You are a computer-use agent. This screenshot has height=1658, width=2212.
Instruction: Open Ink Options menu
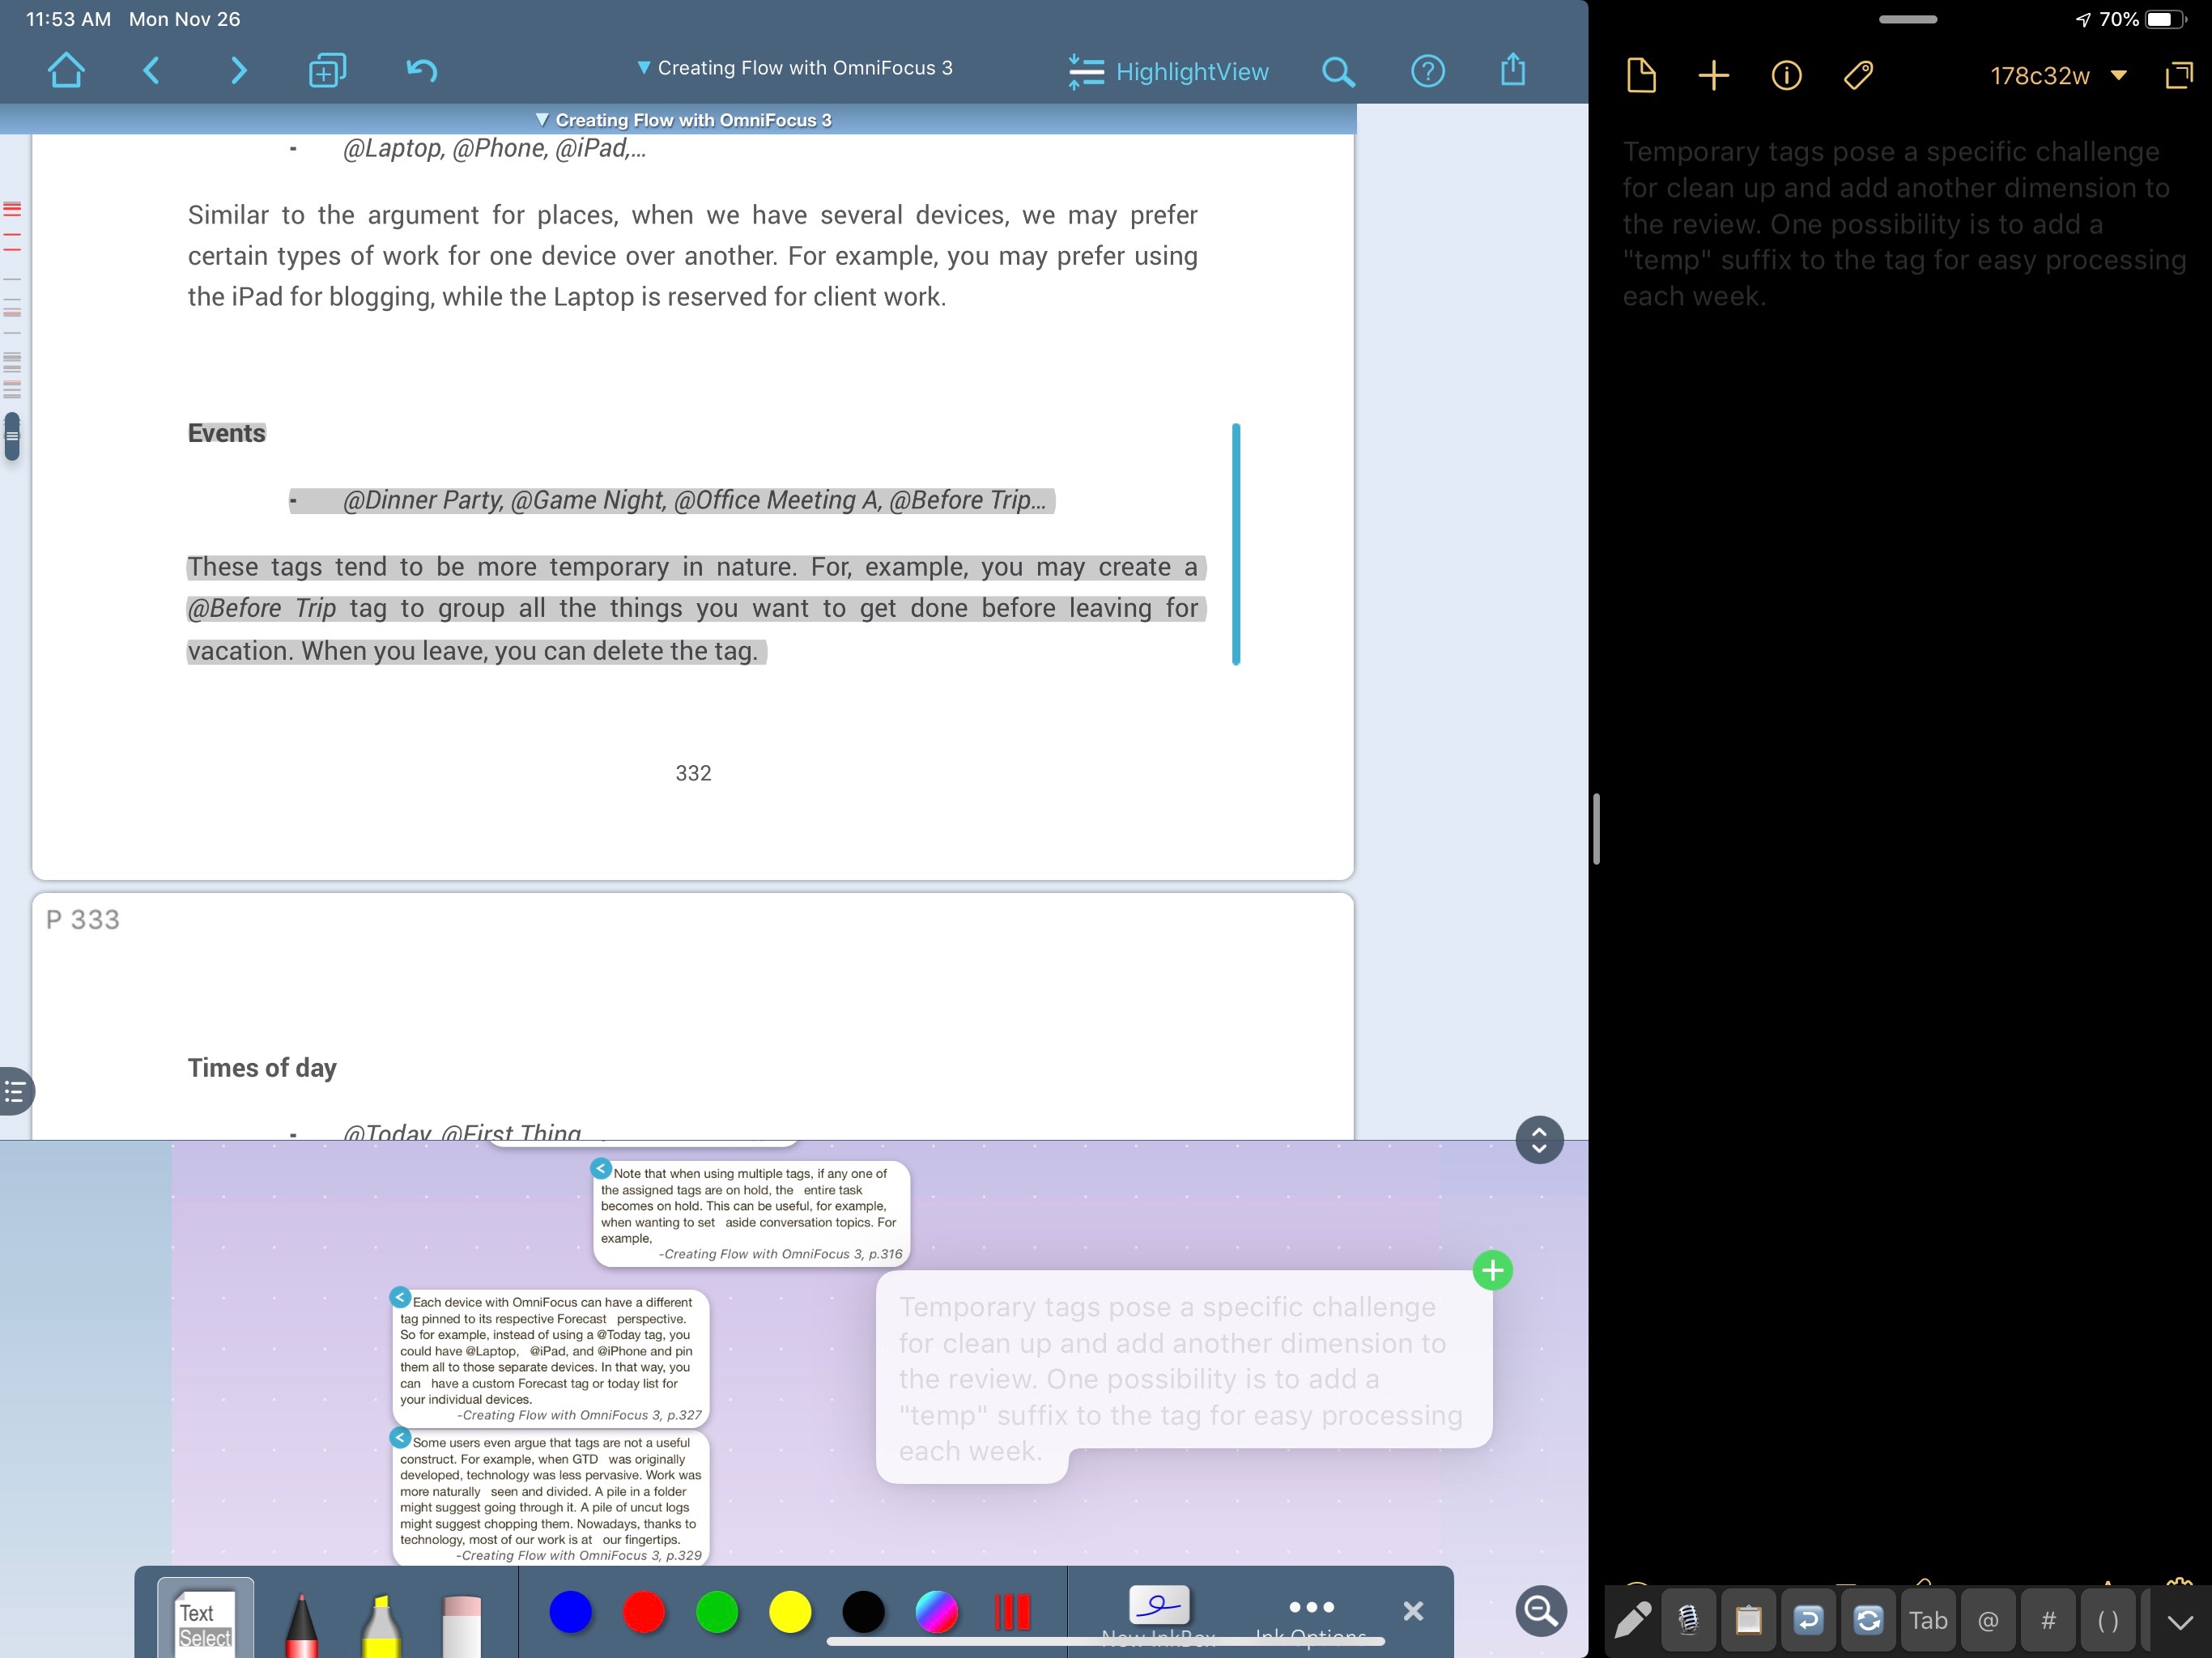tap(1311, 1618)
